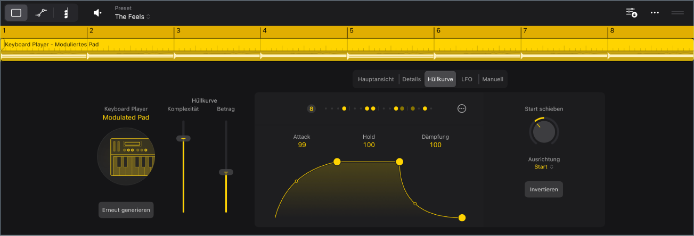This screenshot has width=694, height=236.
Task: Open the Ausrichtung dropdown set to Start
Action: tap(544, 167)
